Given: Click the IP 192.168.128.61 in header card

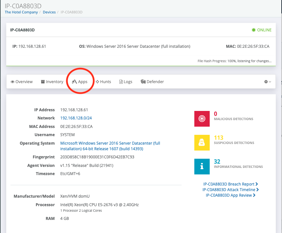Looking at the screenshot, I should pyautogui.click(x=32, y=46).
